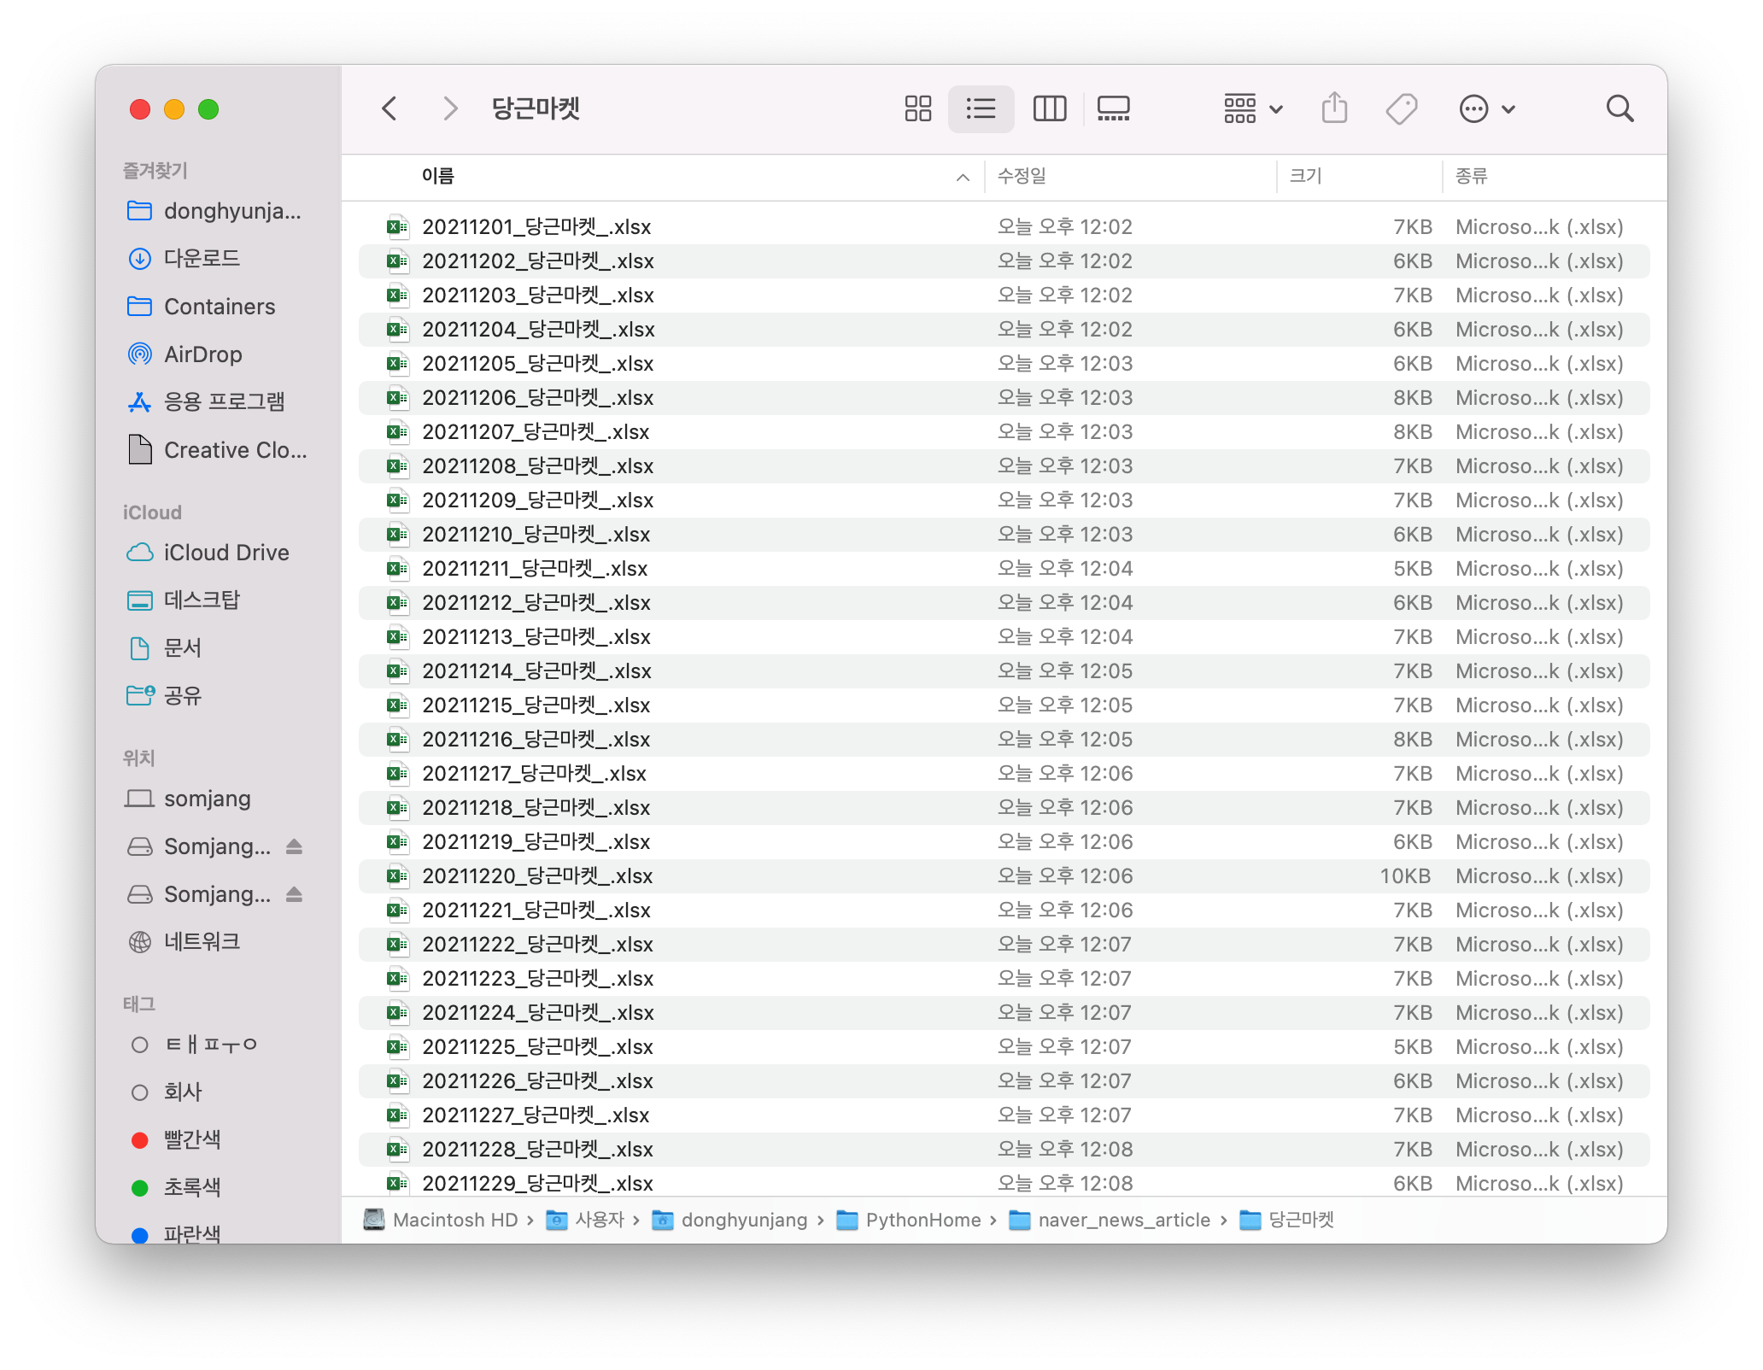The width and height of the screenshot is (1763, 1370).
Task: Sort by the 크기 column header
Action: [1305, 176]
